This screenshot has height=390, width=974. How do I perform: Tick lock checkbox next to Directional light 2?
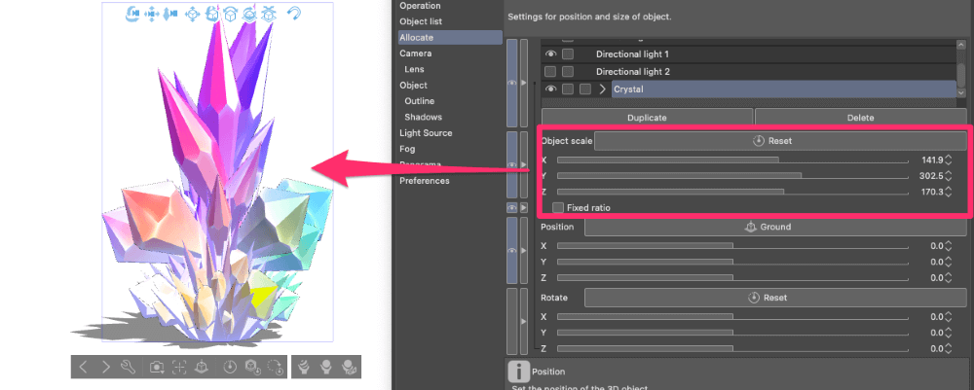pyautogui.click(x=568, y=71)
